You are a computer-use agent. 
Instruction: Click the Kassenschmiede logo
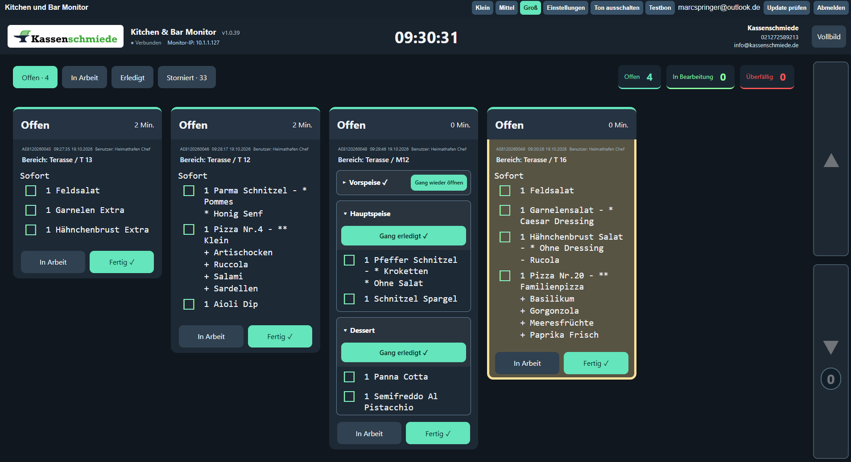pos(66,37)
